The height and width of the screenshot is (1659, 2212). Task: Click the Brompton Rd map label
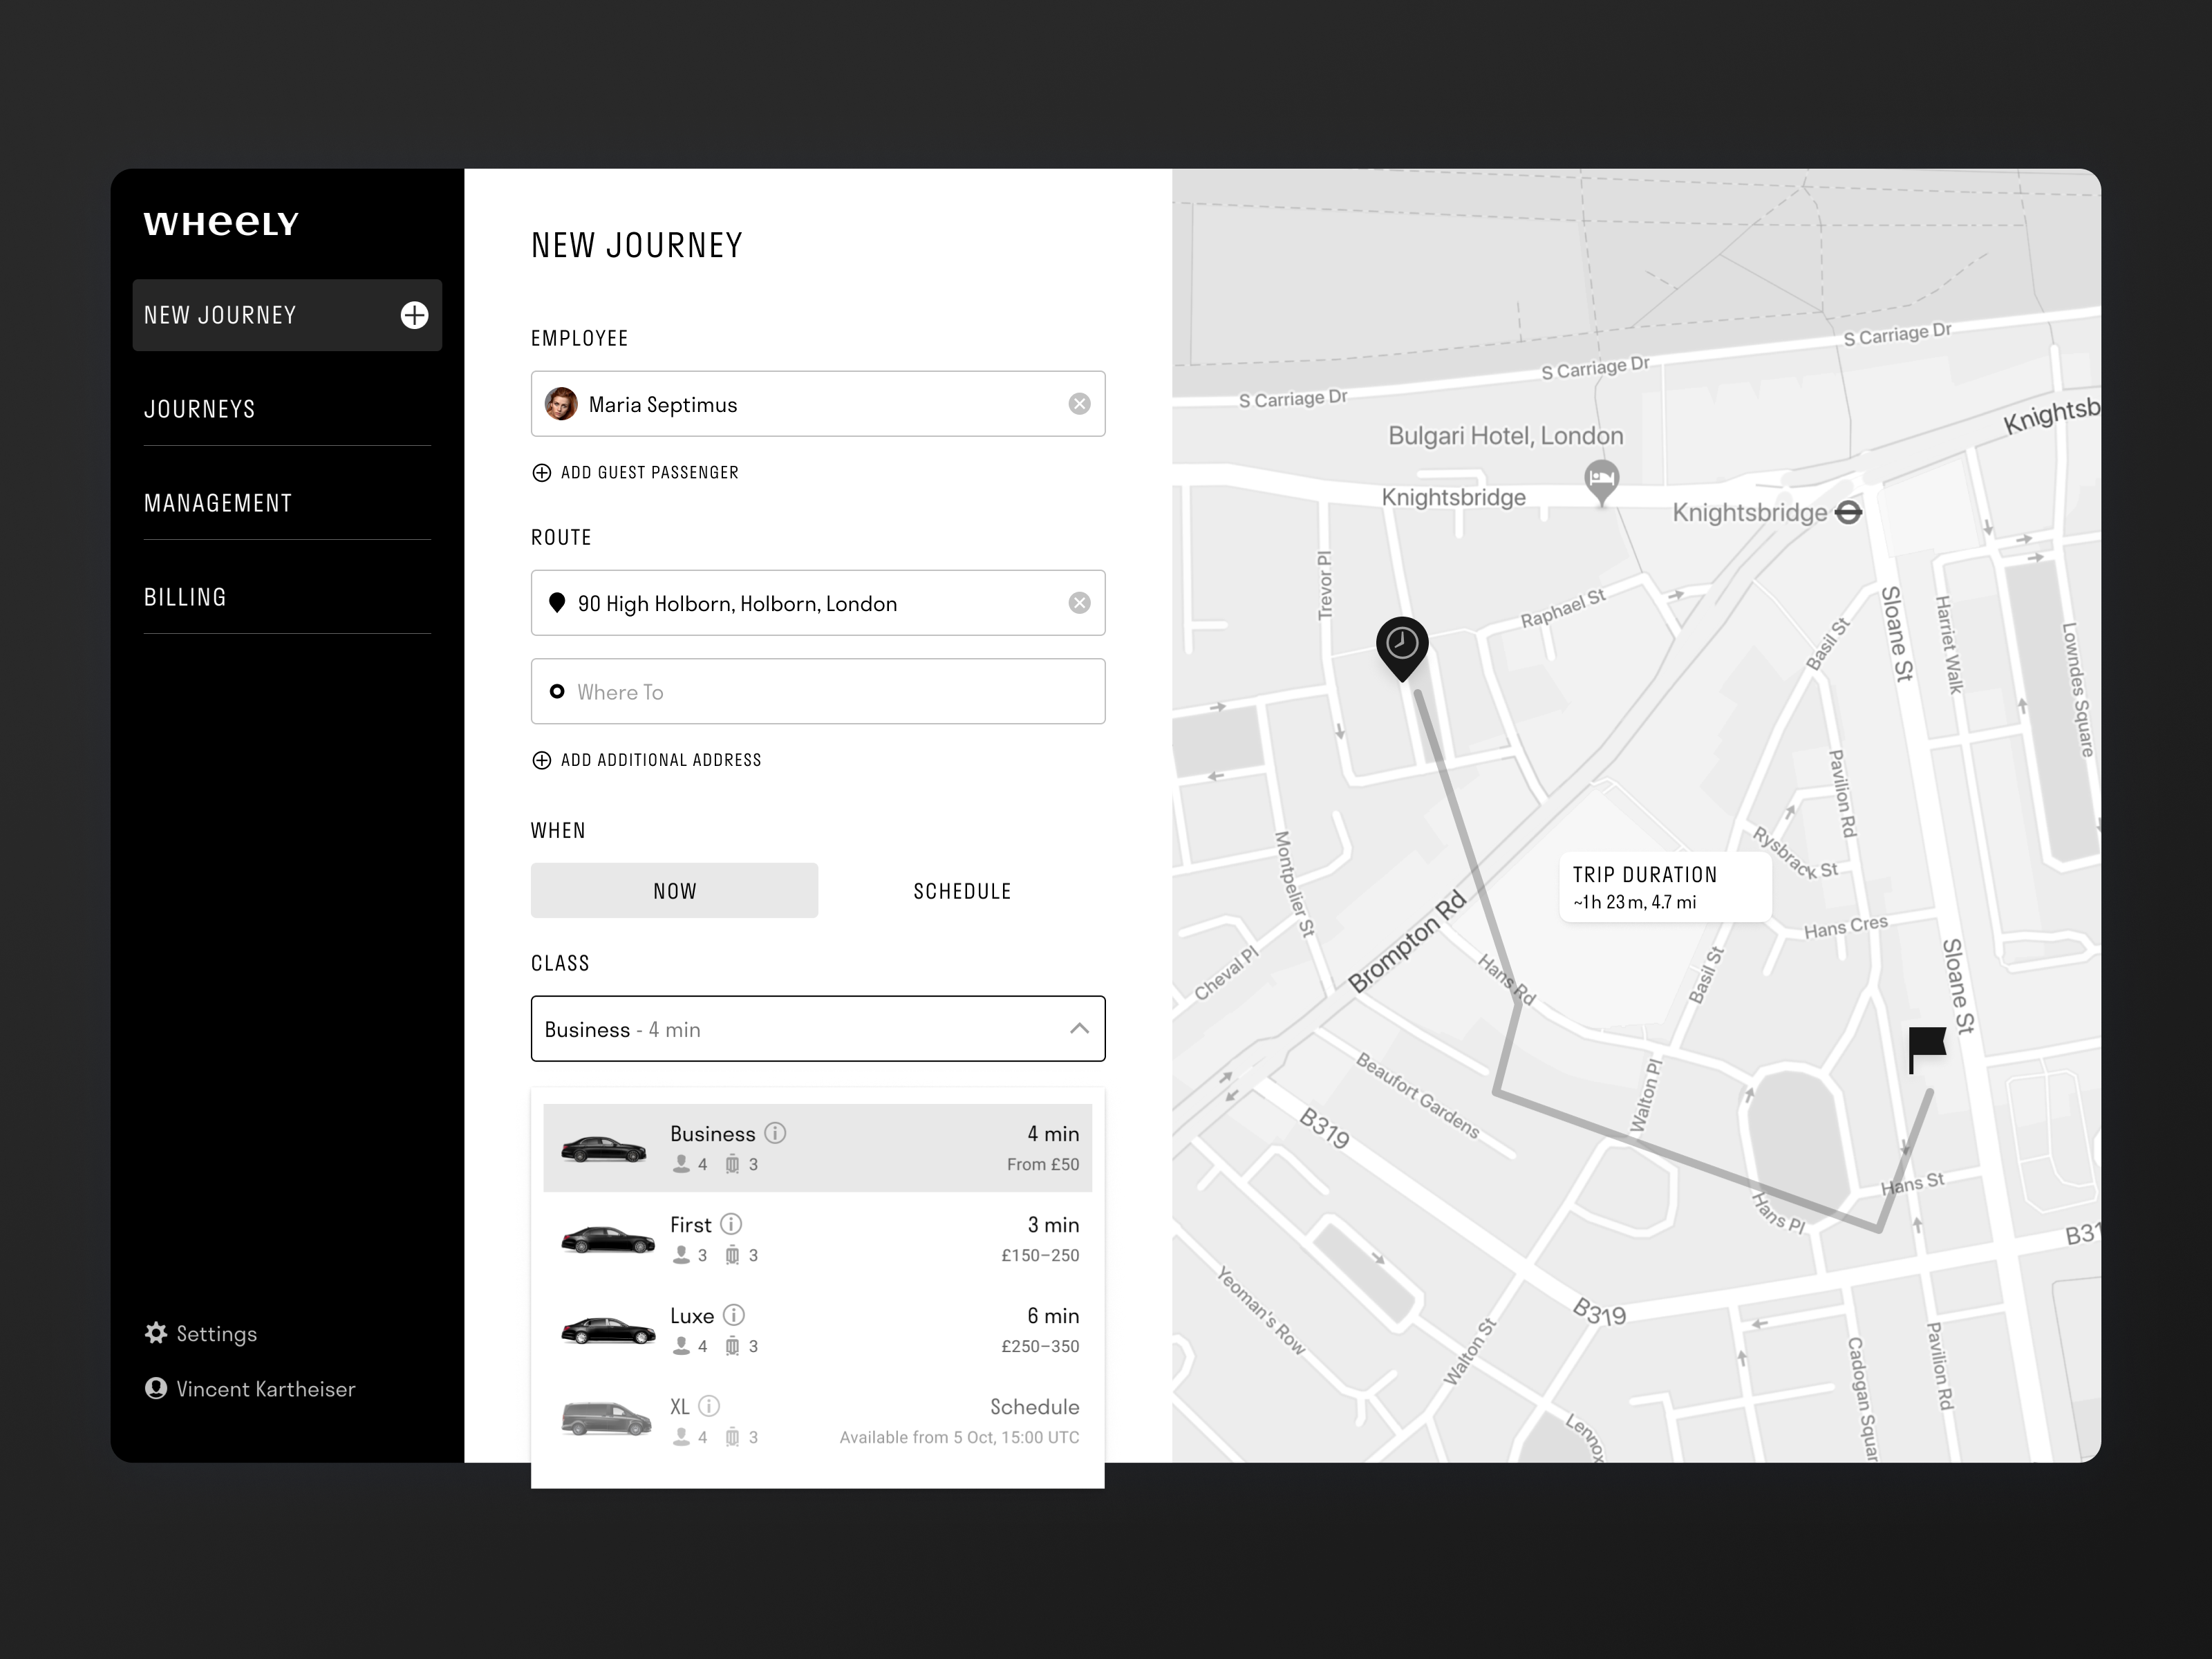click(1407, 941)
